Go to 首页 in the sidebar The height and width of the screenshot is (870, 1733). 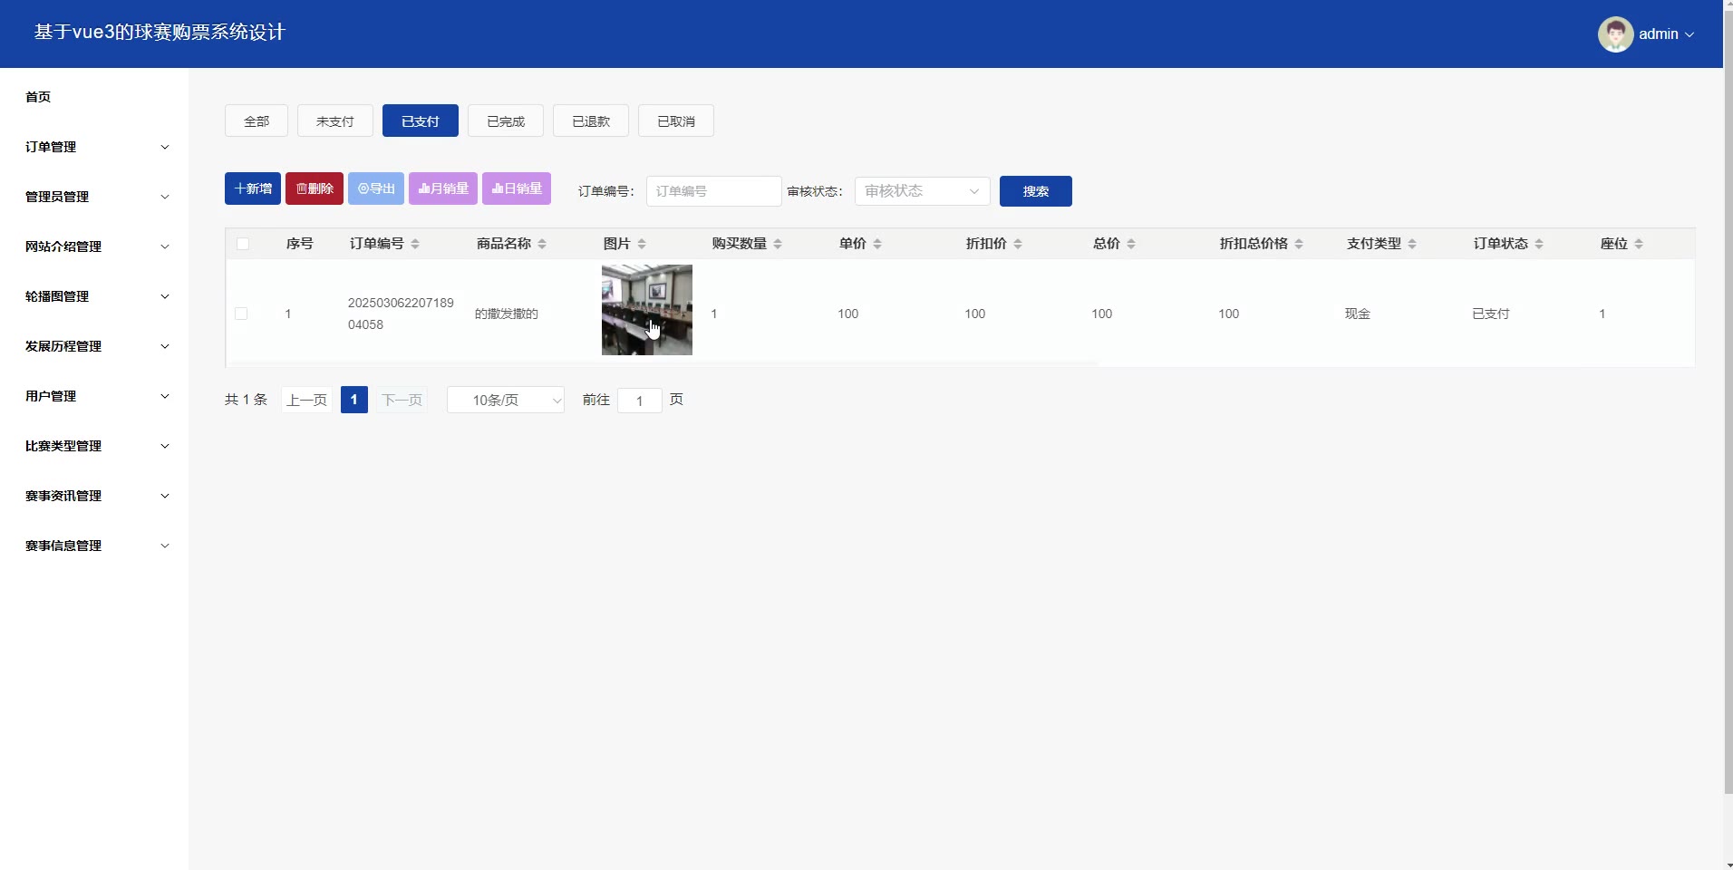point(38,97)
